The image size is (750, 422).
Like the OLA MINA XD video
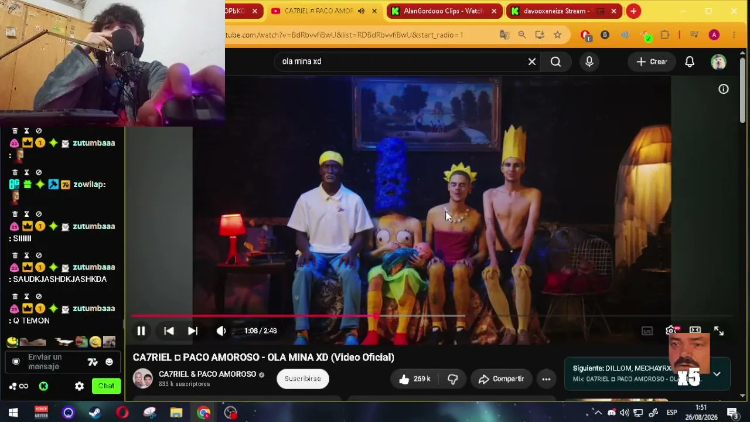coord(415,379)
